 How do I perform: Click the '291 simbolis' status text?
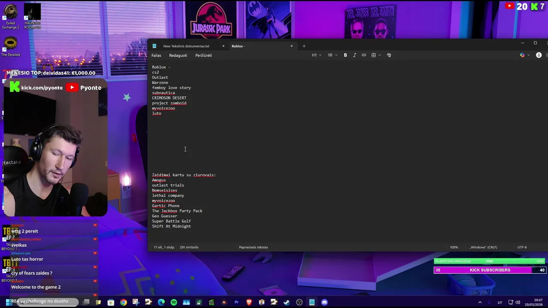(189, 247)
